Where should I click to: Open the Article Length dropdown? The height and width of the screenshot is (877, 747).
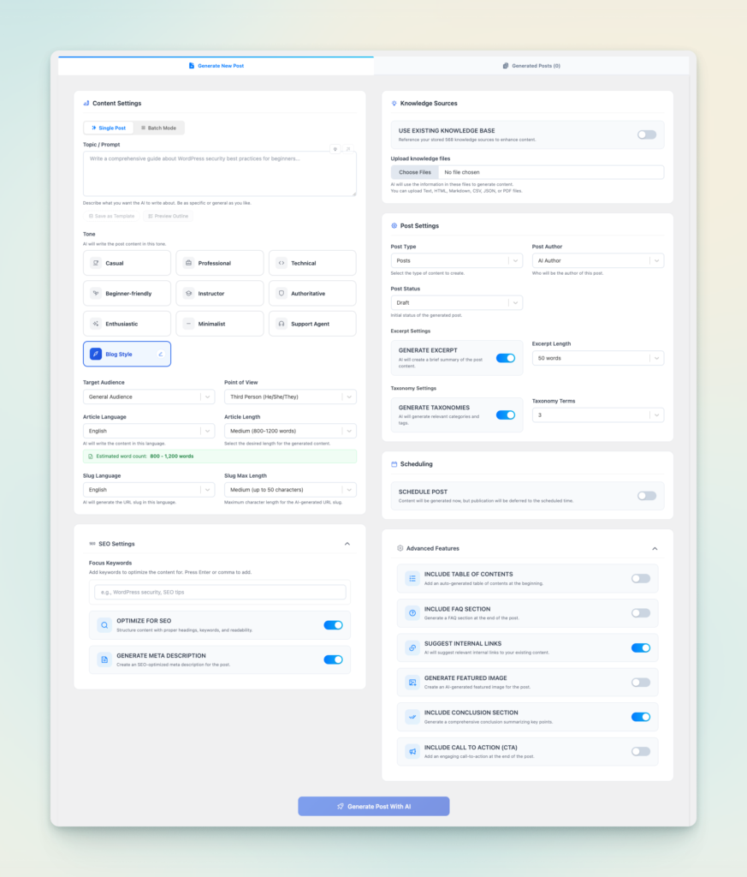coord(288,430)
